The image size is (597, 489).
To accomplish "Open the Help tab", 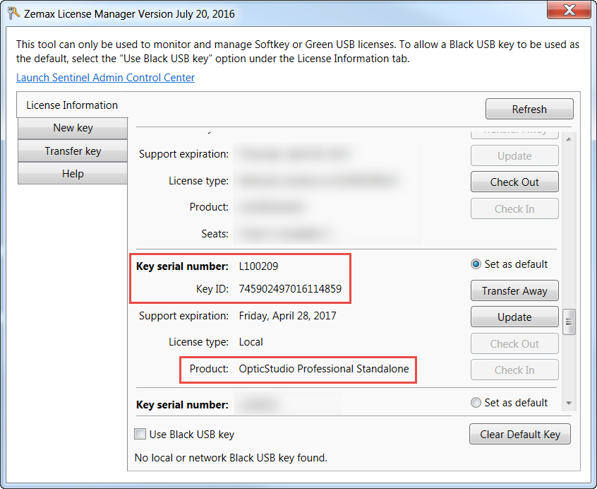I will click(73, 174).
